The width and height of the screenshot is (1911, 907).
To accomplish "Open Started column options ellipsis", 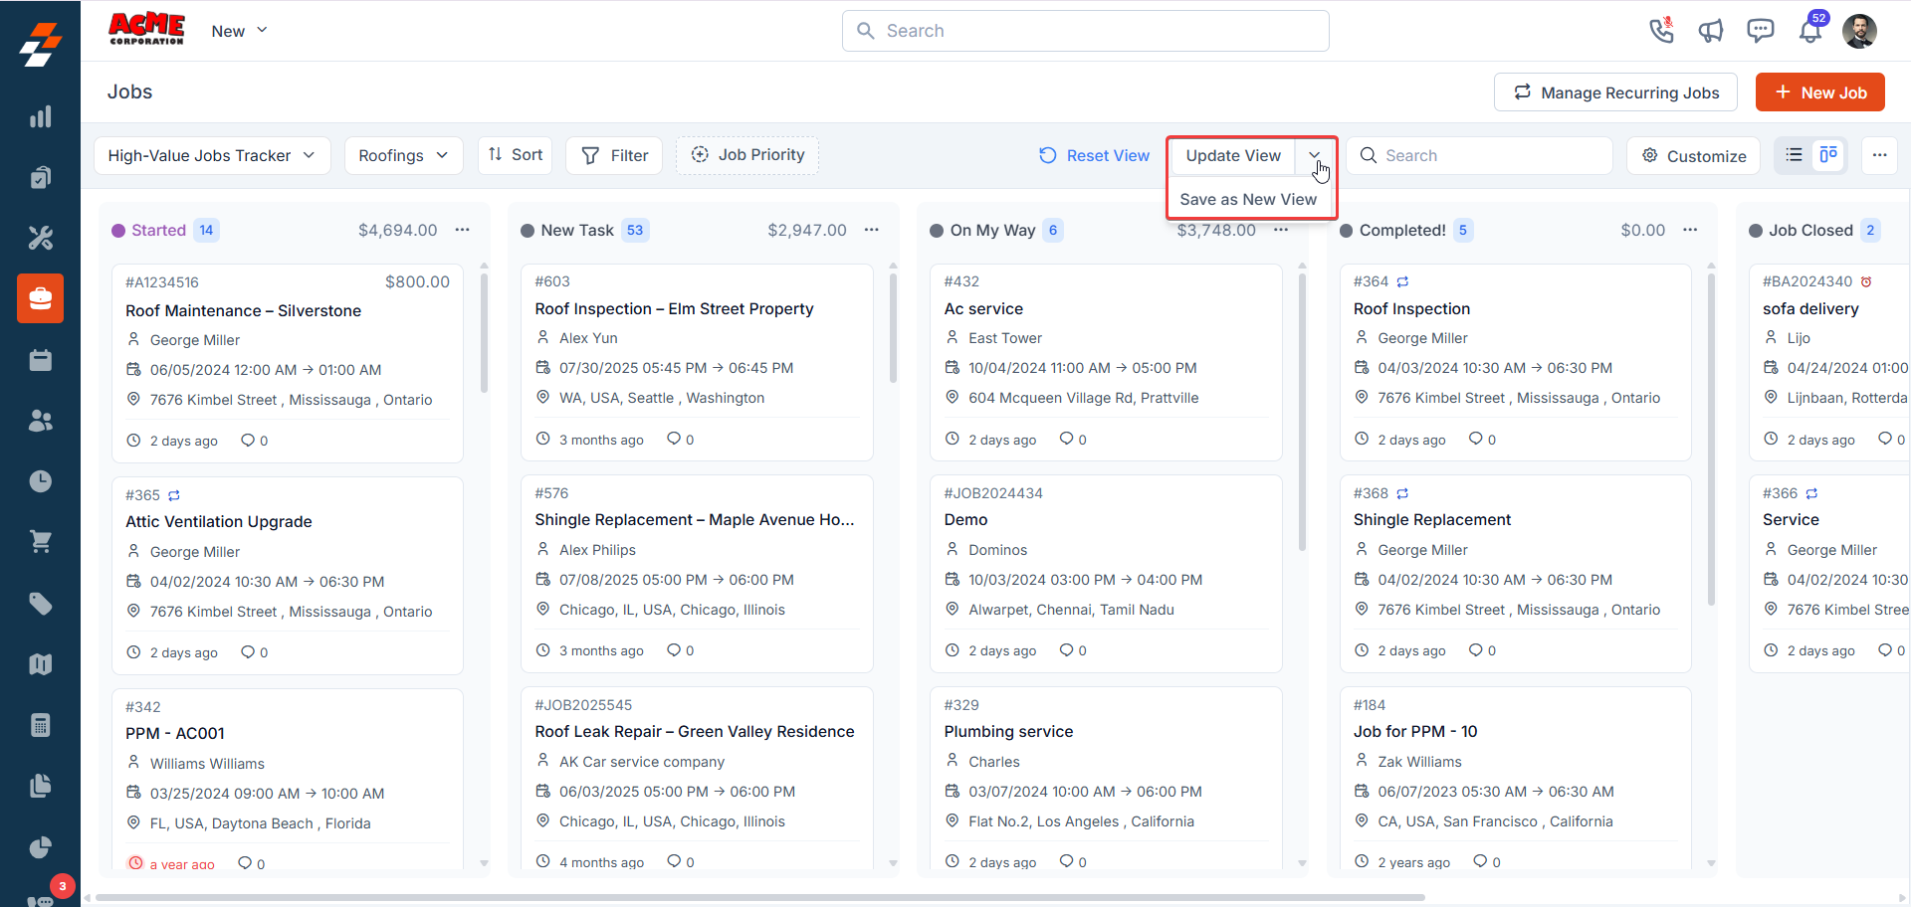I will (463, 230).
